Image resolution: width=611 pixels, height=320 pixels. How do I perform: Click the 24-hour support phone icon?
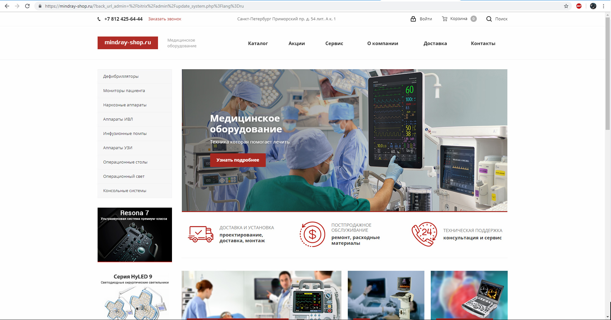click(424, 234)
